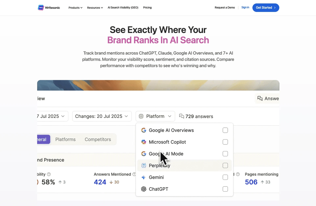The width and height of the screenshot is (316, 206).
Task: Switch to the Competitors tab
Action: point(98,139)
